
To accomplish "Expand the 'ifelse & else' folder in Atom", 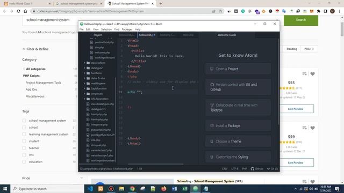I will point(84,78).
